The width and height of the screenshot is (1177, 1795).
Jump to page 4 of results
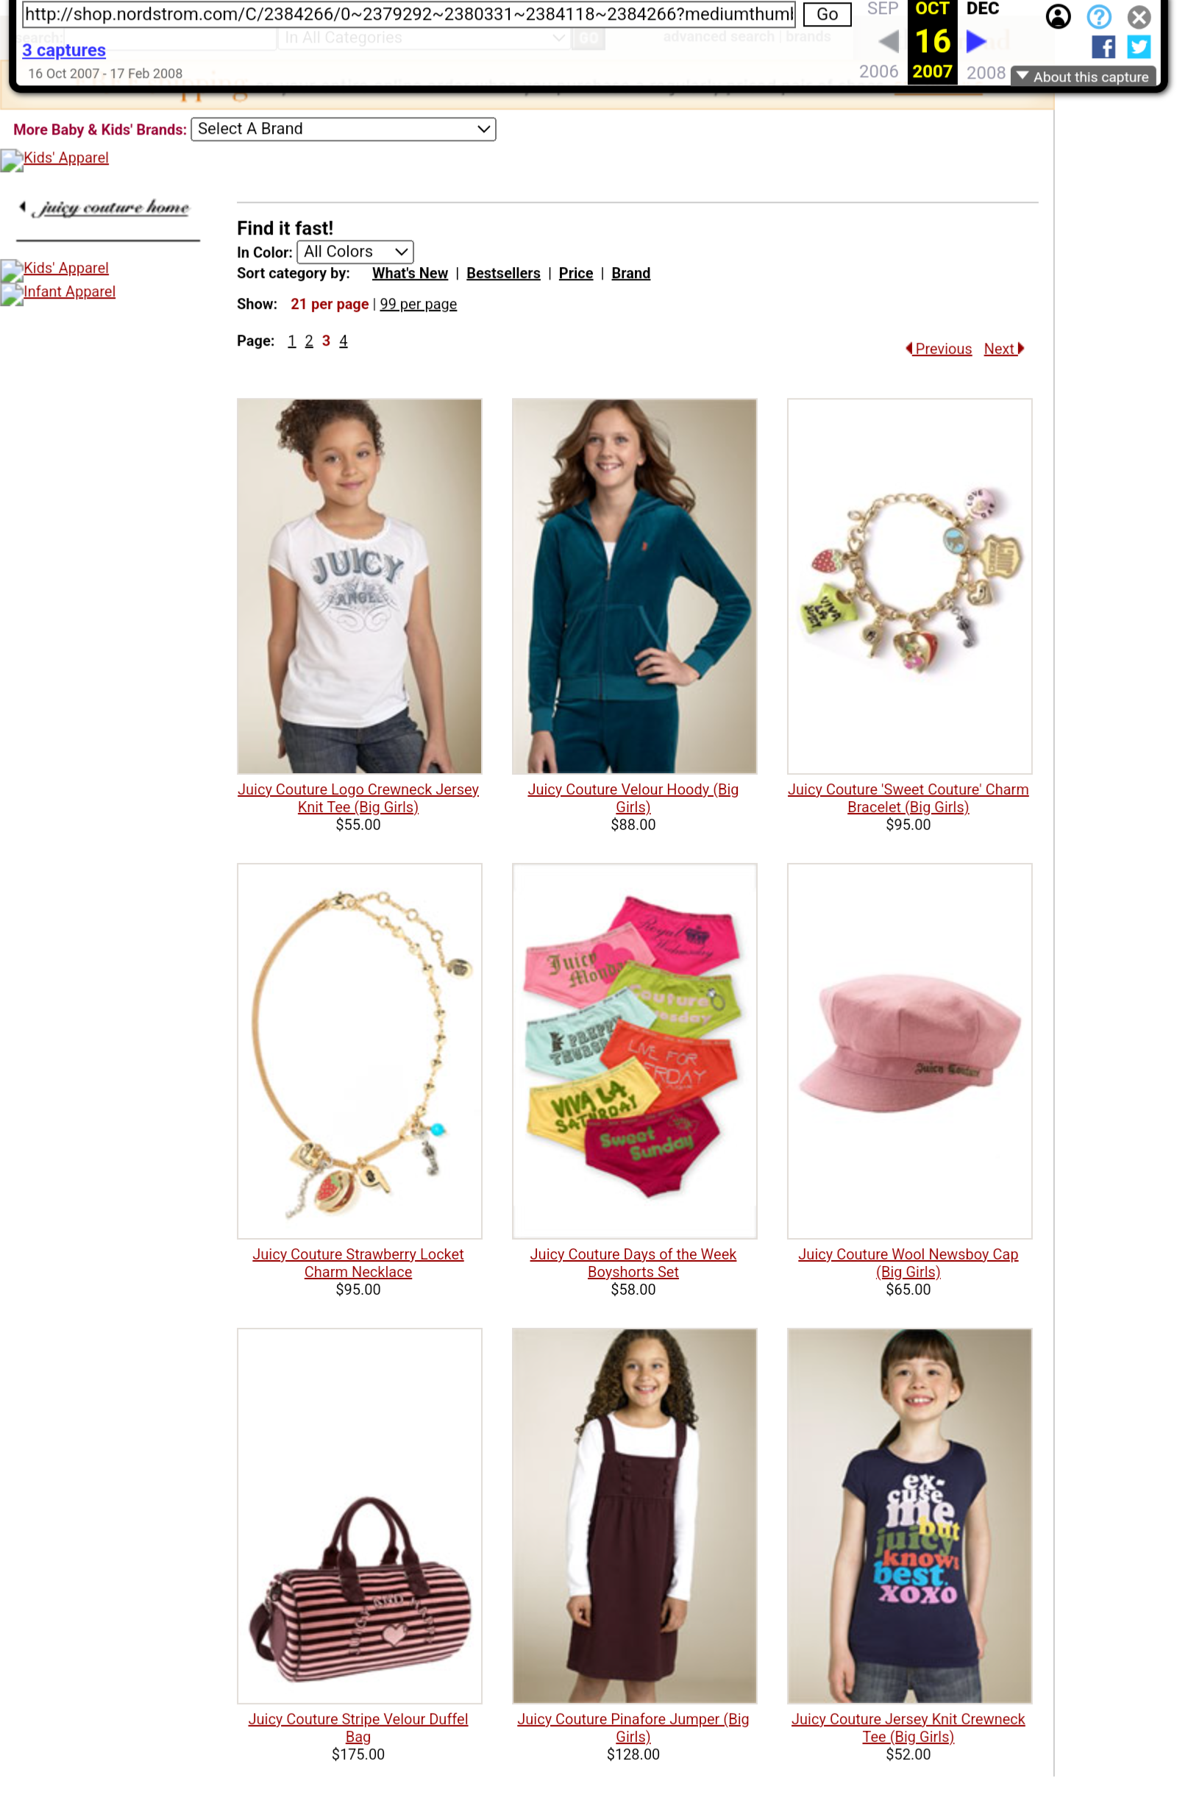tap(343, 341)
